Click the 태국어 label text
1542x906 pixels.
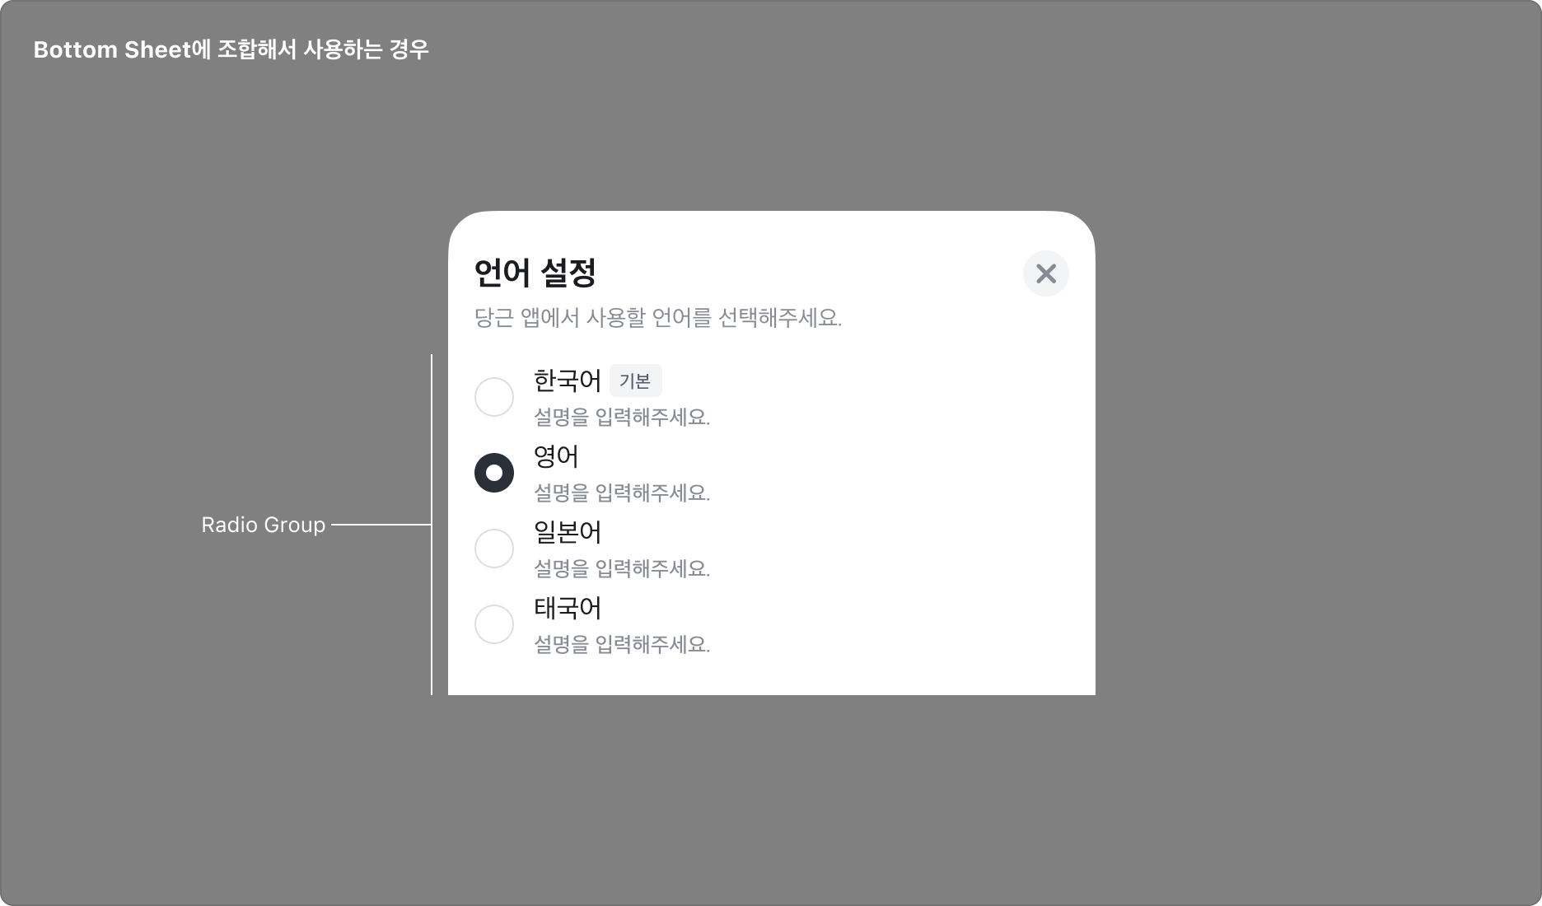[568, 608]
